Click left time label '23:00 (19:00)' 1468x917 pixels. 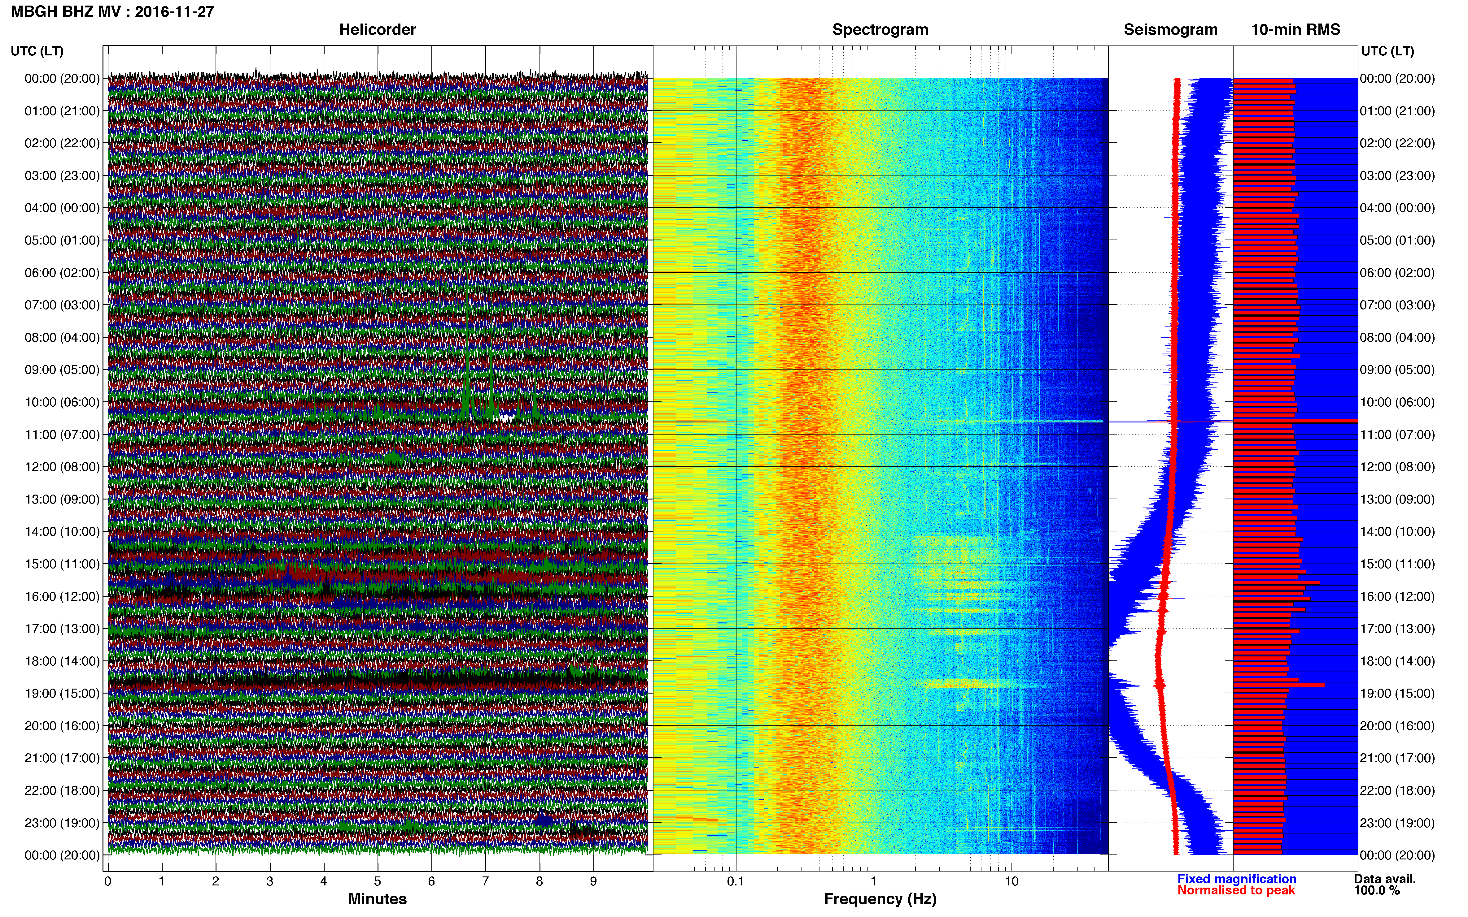(62, 823)
